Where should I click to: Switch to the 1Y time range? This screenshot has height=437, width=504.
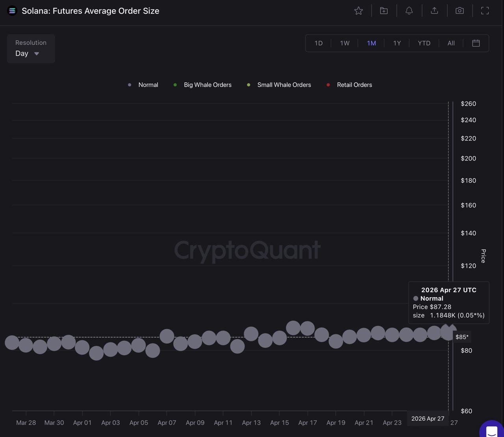397,43
